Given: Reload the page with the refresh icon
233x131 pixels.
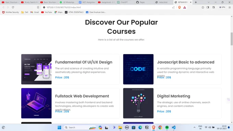Looking at the screenshot, I should point(13,7).
